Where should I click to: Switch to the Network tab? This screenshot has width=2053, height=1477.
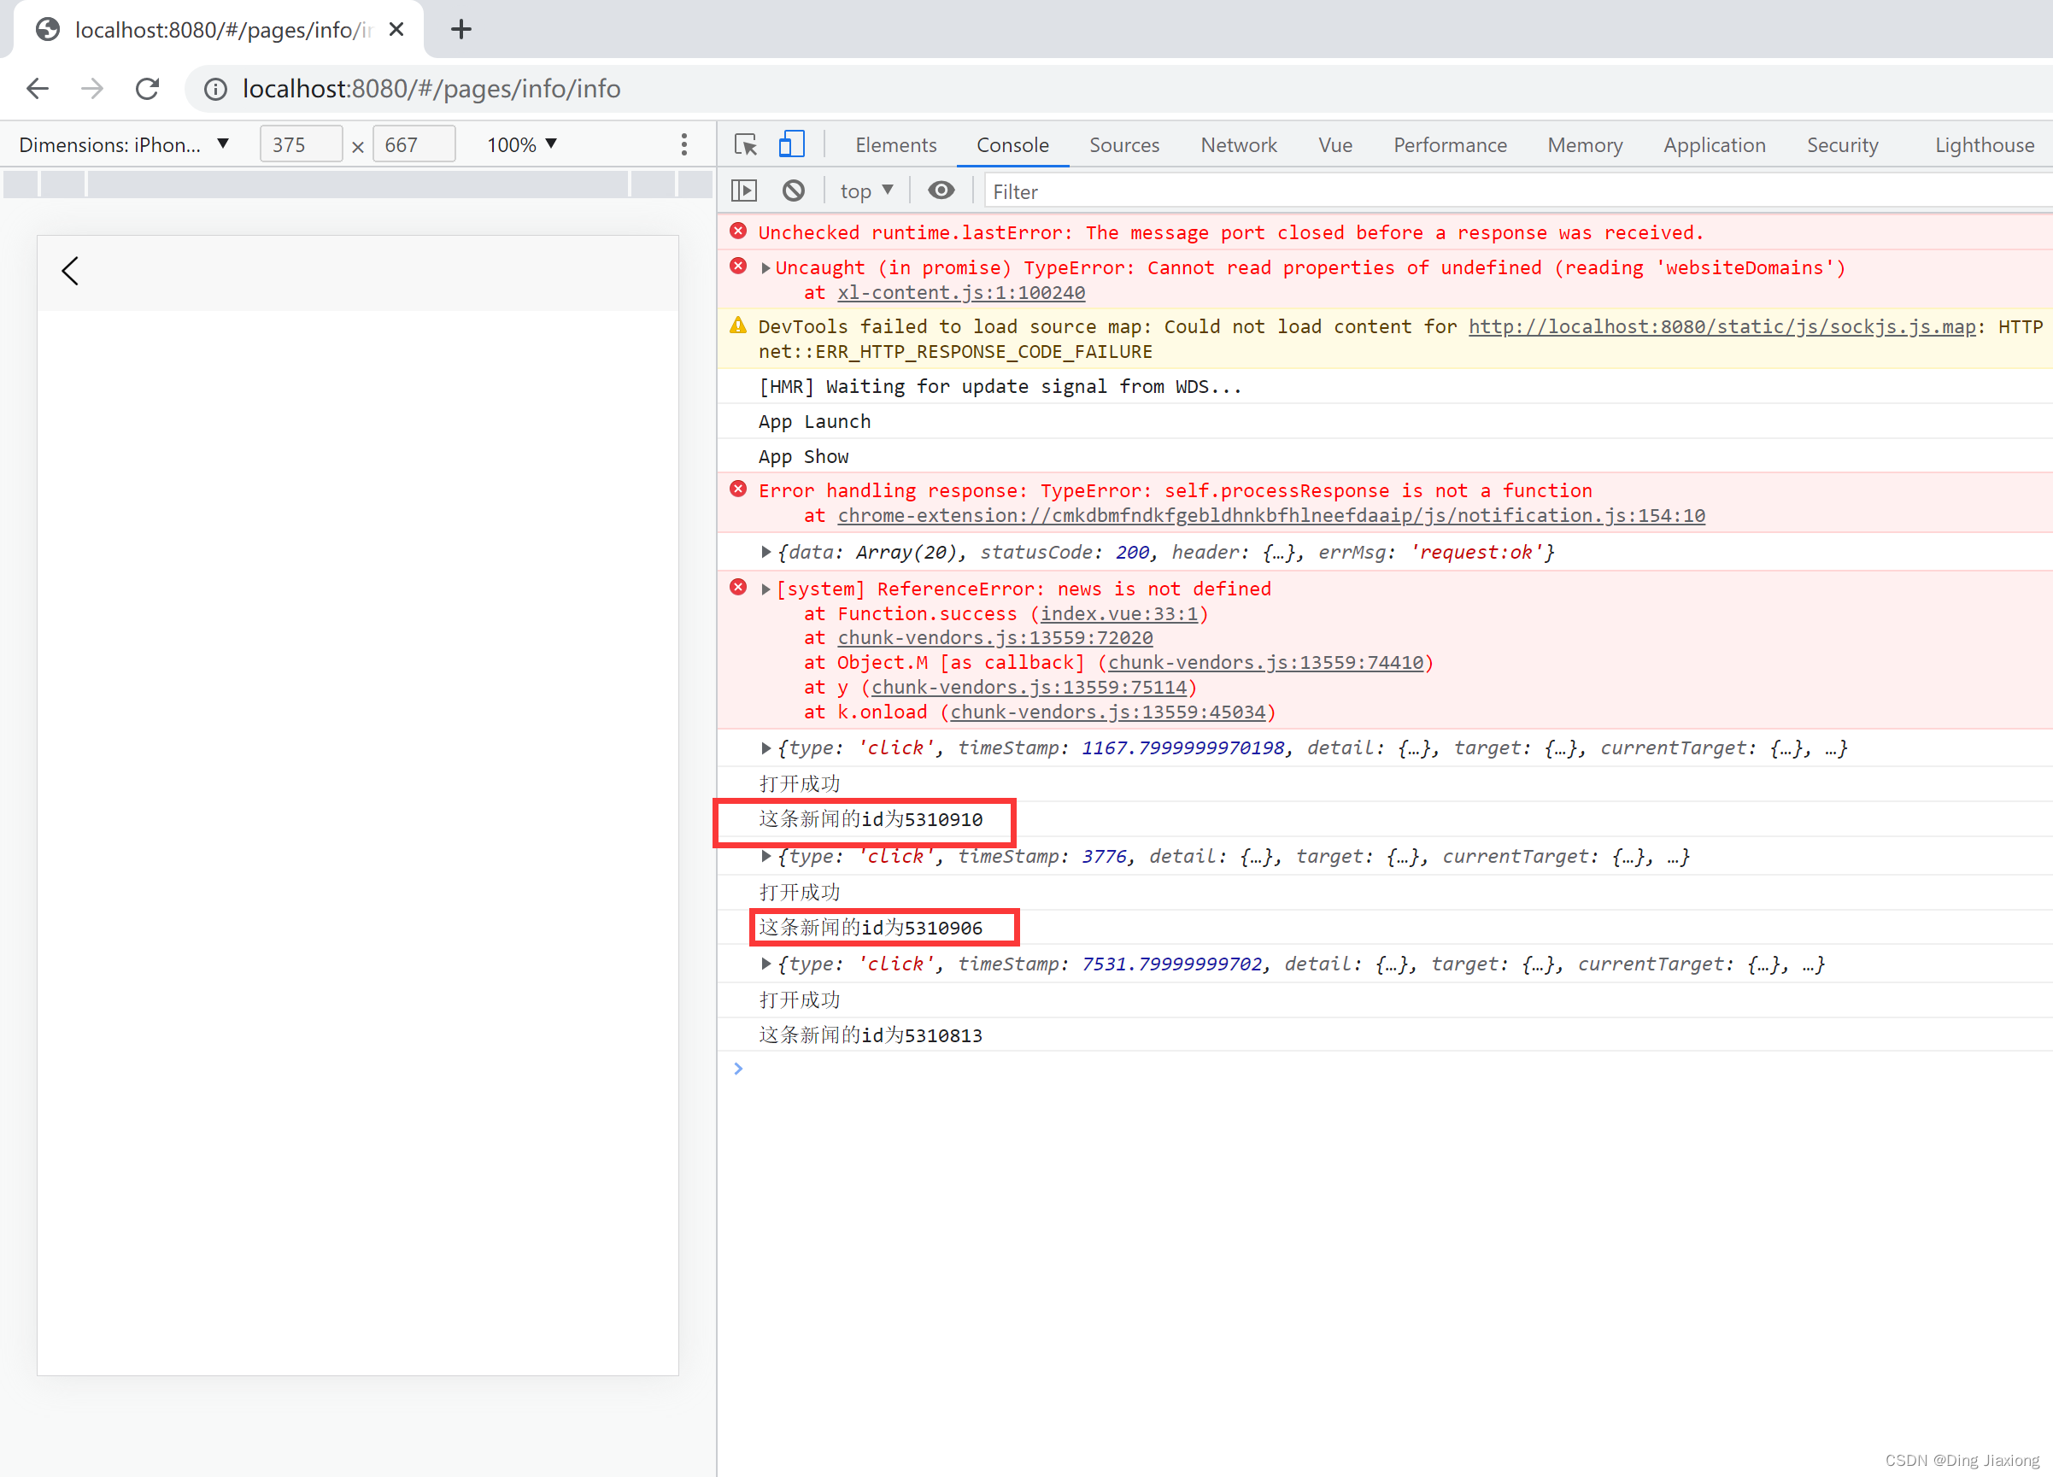coord(1237,145)
